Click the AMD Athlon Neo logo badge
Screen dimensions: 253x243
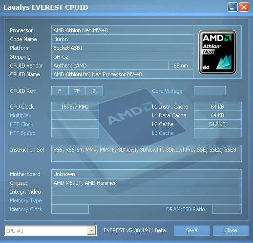coord(217,52)
